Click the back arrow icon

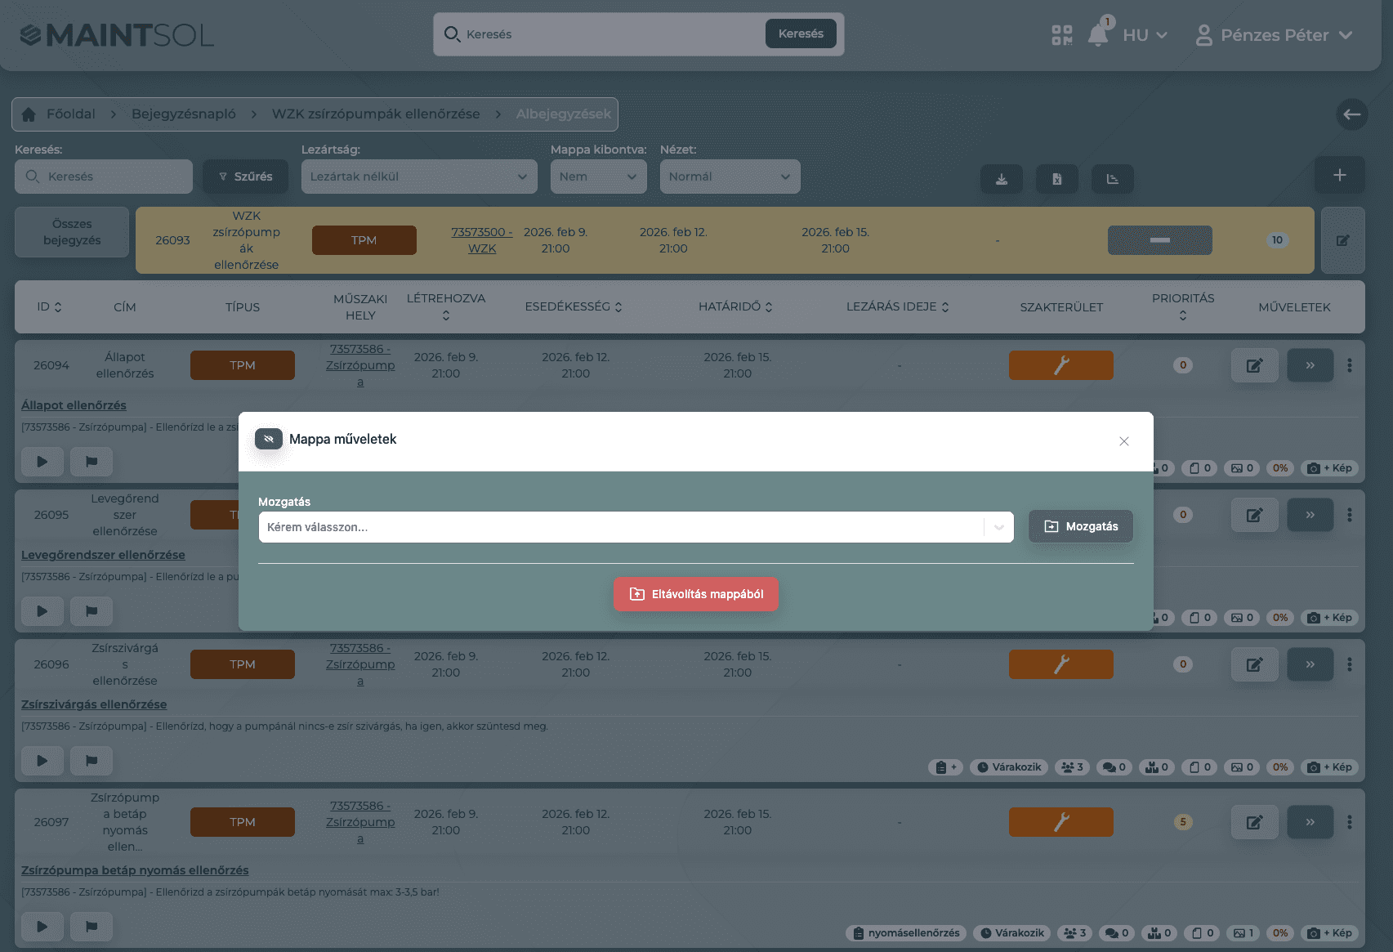pos(1351,114)
